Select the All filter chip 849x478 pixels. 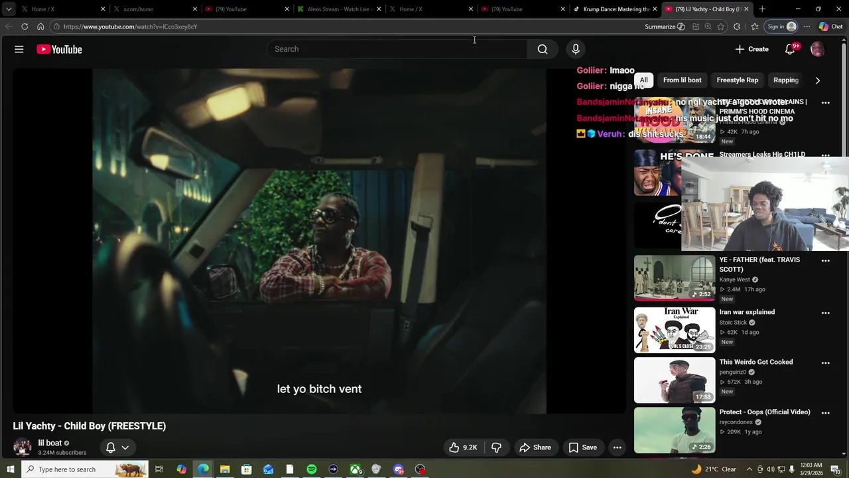(x=643, y=80)
